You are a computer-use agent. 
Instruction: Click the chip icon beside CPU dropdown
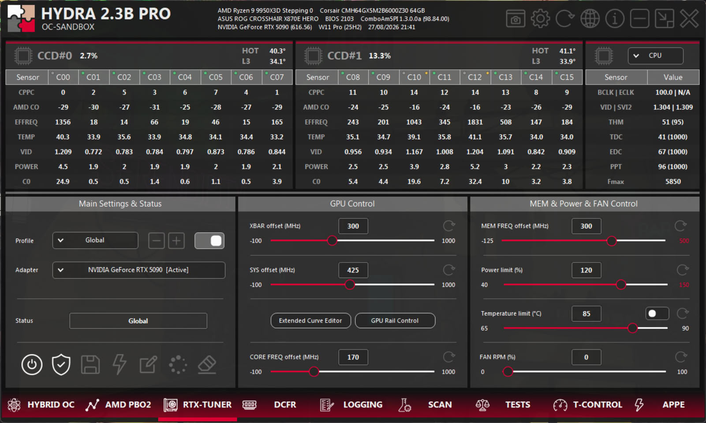tap(604, 56)
